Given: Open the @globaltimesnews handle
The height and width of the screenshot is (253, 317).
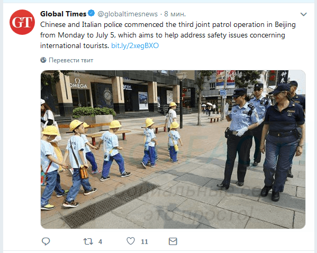Looking at the screenshot, I should (128, 14).
